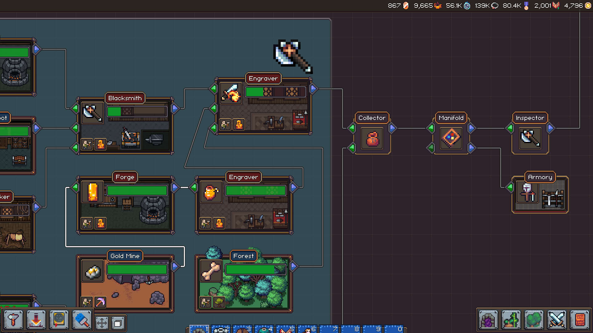Click the Inspector's axe filter icon
593x333 pixels.
click(x=530, y=138)
